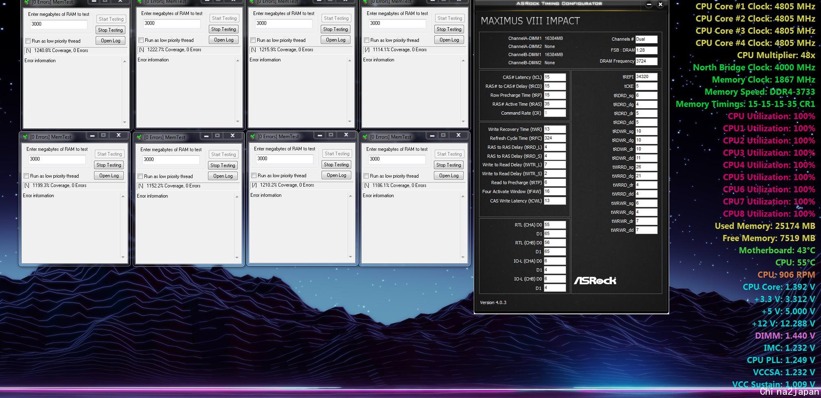The height and width of the screenshot is (398, 821).
Task: Click the Four Activate Window (tFAW) field
Action: pos(555,191)
